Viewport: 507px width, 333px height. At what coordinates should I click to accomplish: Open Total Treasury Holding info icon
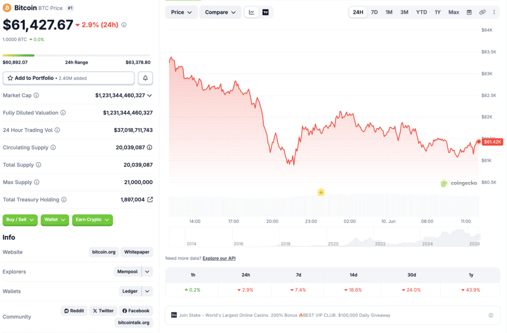point(64,199)
